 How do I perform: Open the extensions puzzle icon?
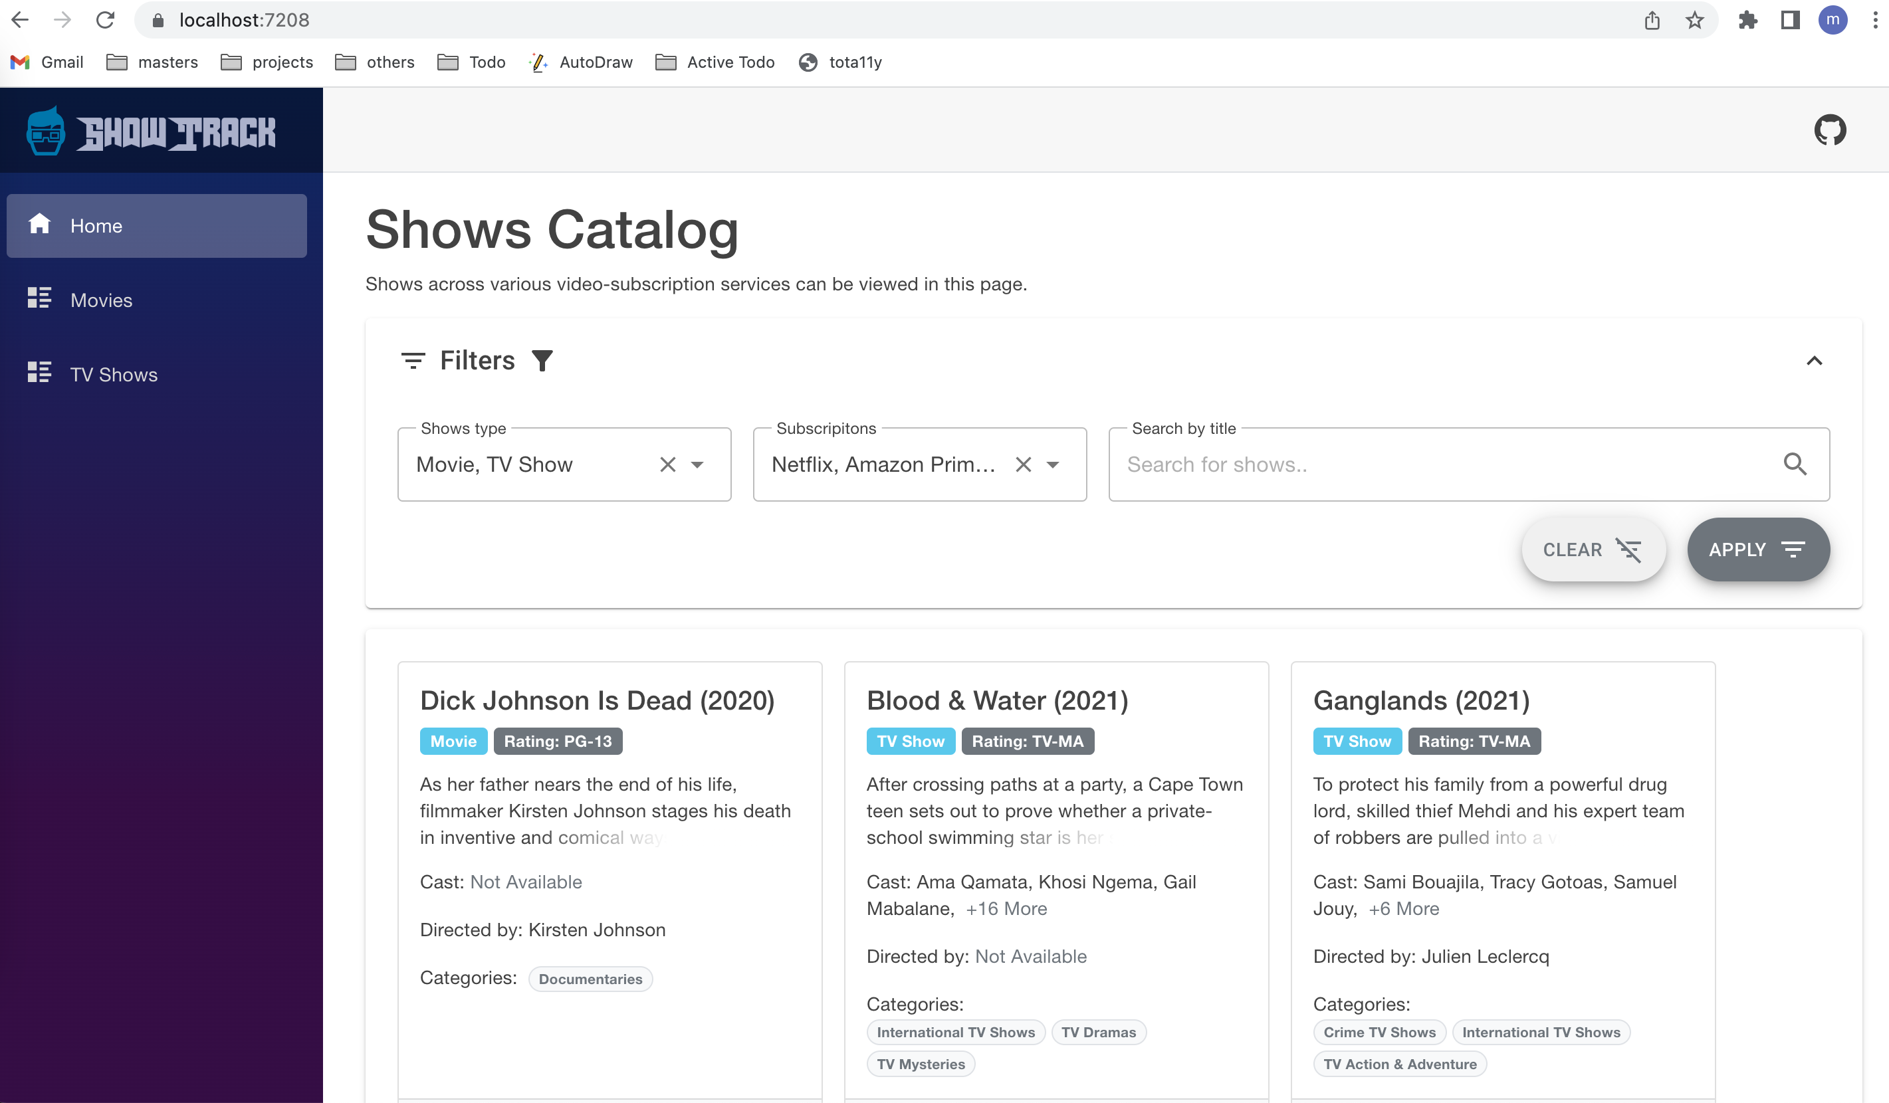point(1748,20)
